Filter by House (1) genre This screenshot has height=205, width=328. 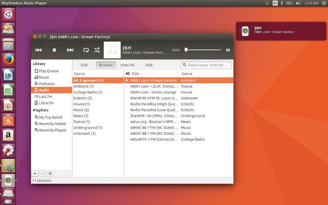point(98,104)
